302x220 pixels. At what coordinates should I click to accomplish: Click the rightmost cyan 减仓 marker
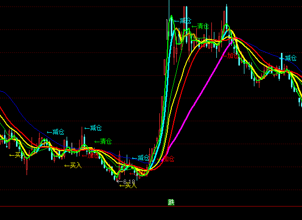click(x=288, y=58)
